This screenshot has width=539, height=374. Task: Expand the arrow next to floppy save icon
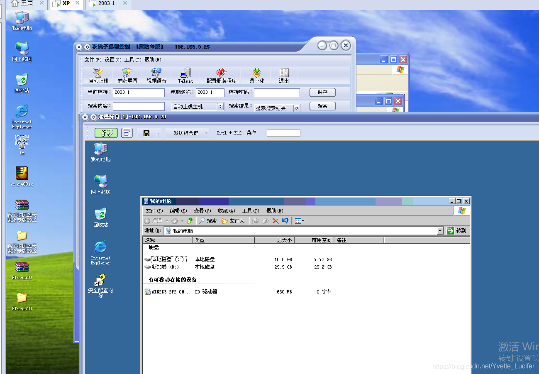[x=159, y=133]
